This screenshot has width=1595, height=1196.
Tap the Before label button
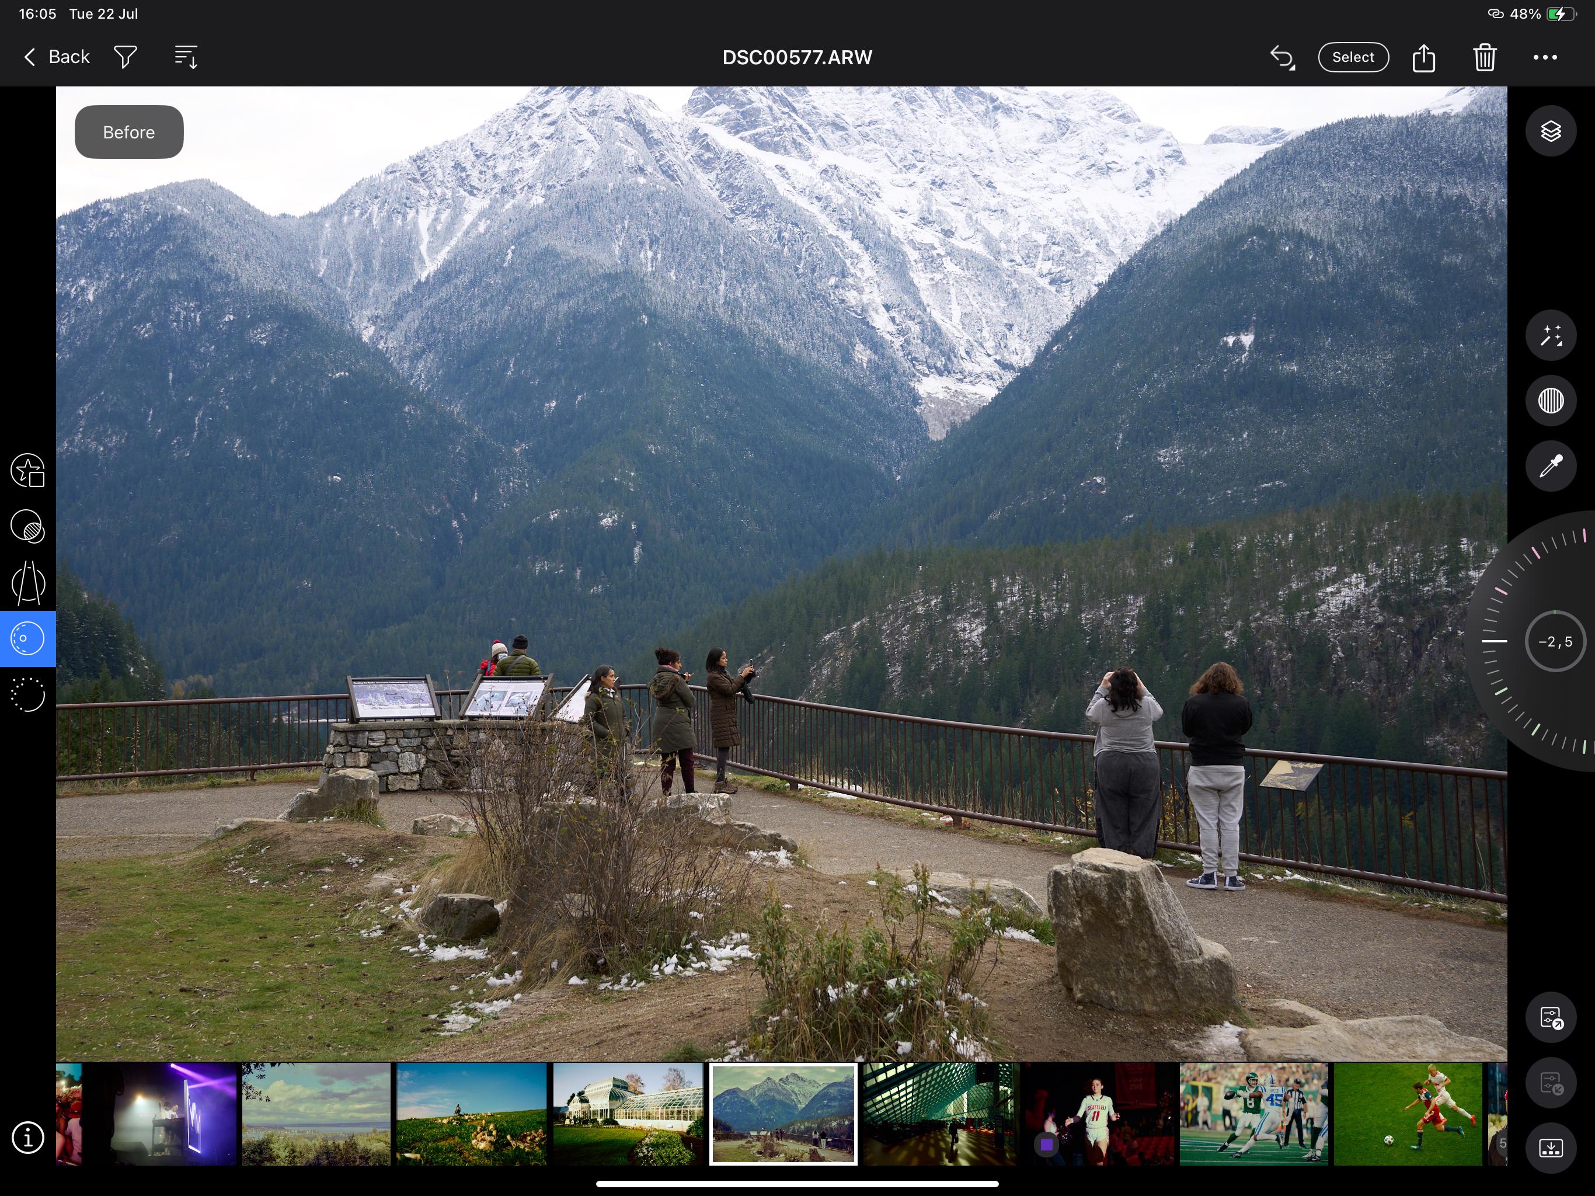(129, 132)
